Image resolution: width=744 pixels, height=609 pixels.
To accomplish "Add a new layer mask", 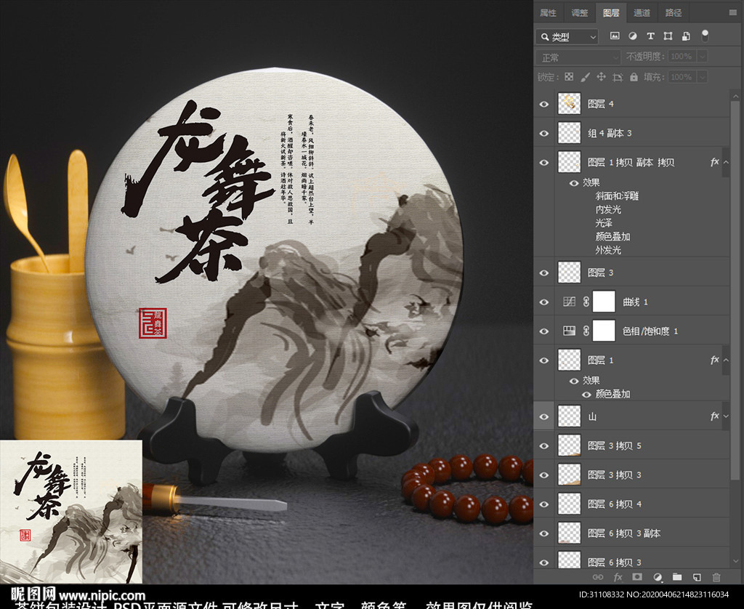I will pyautogui.click(x=637, y=577).
